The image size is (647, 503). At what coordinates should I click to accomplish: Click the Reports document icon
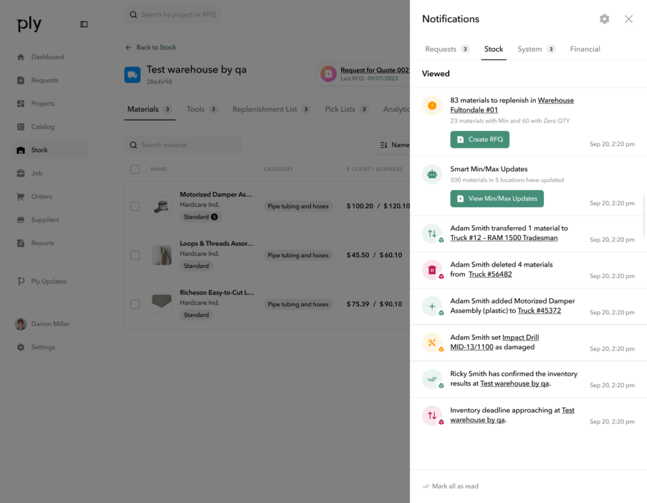21,243
